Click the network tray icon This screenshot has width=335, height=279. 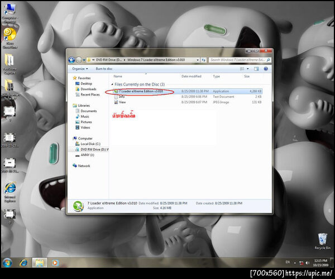pos(301,263)
